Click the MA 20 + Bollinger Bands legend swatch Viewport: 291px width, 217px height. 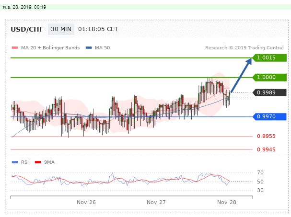click(x=15, y=48)
